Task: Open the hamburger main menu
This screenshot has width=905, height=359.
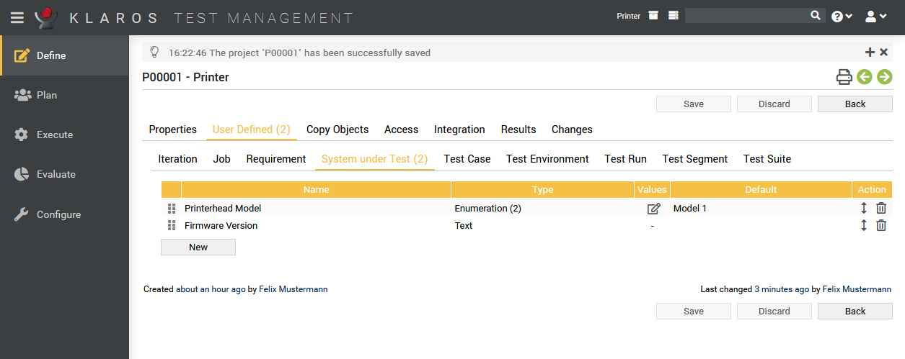Action: pos(17,17)
